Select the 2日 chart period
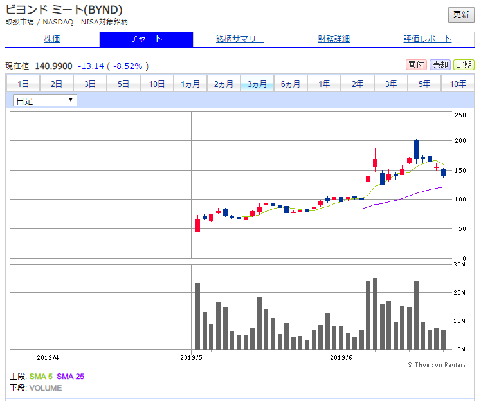481x401 pixels. pos(57,84)
